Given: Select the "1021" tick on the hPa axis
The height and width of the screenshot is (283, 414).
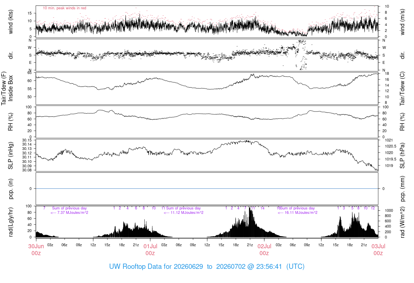Looking at the screenshot, I should [x=389, y=140].
